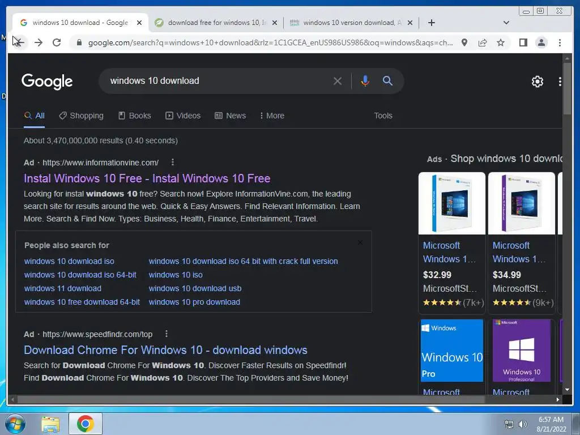Click the scroll right arrow

pos(558,399)
